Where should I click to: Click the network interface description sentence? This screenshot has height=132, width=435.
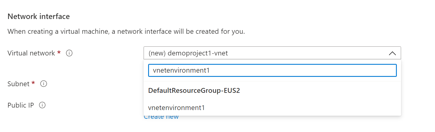click(x=126, y=31)
